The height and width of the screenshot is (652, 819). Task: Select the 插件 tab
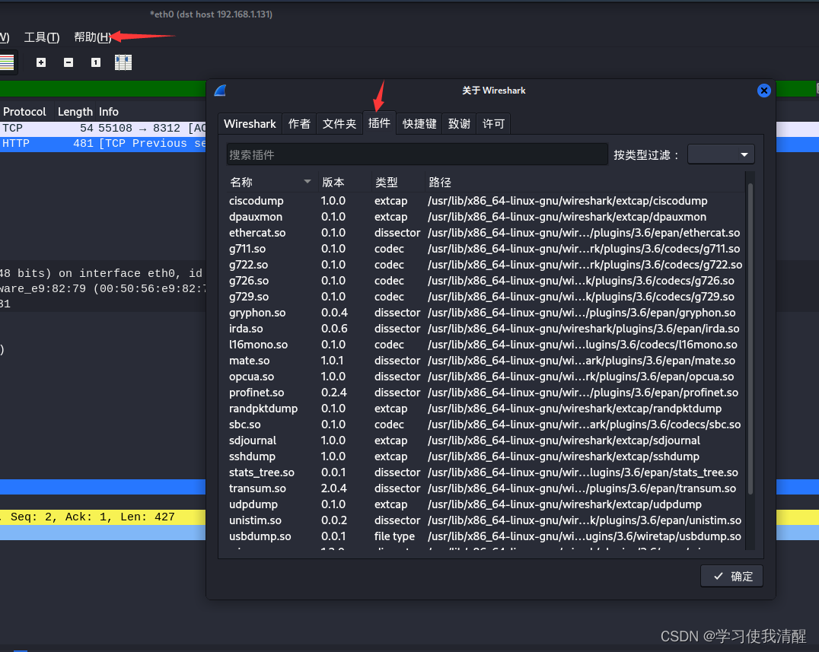tap(379, 123)
